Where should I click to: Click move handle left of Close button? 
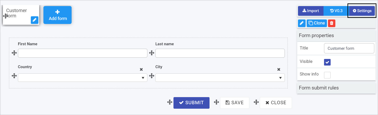(x=256, y=102)
